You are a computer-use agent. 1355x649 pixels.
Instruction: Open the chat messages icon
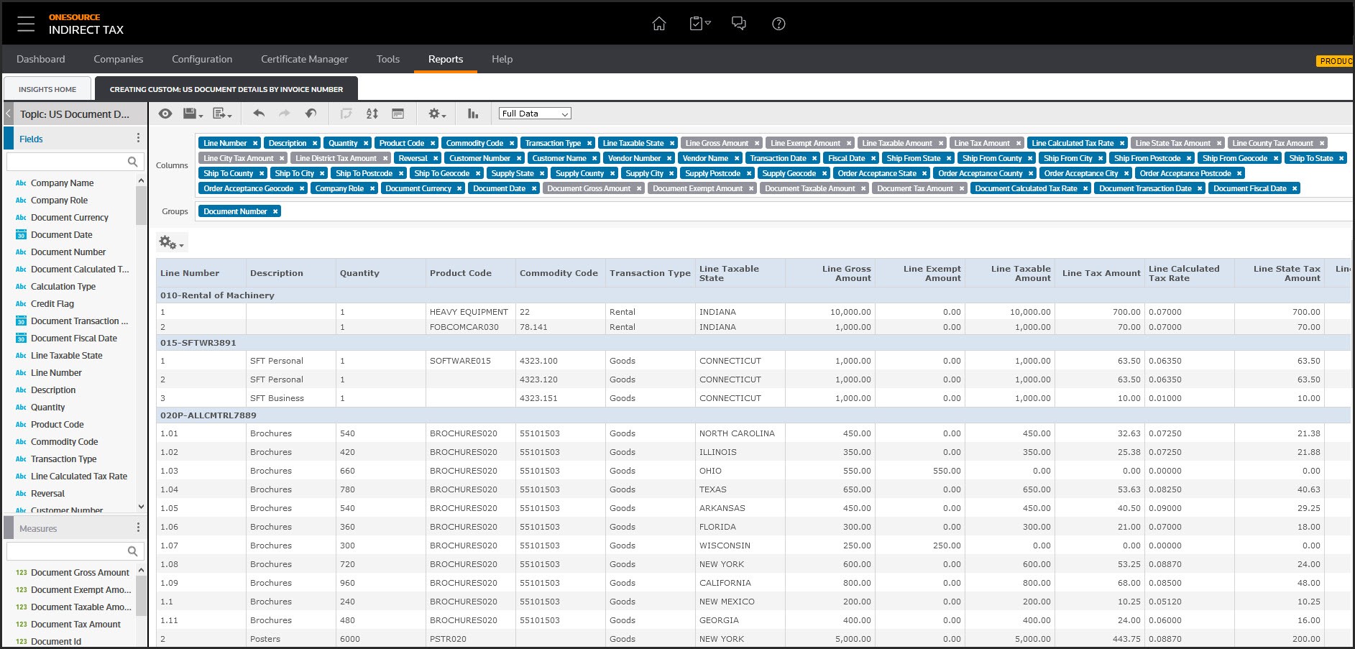pyautogui.click(x=738, y=24)
